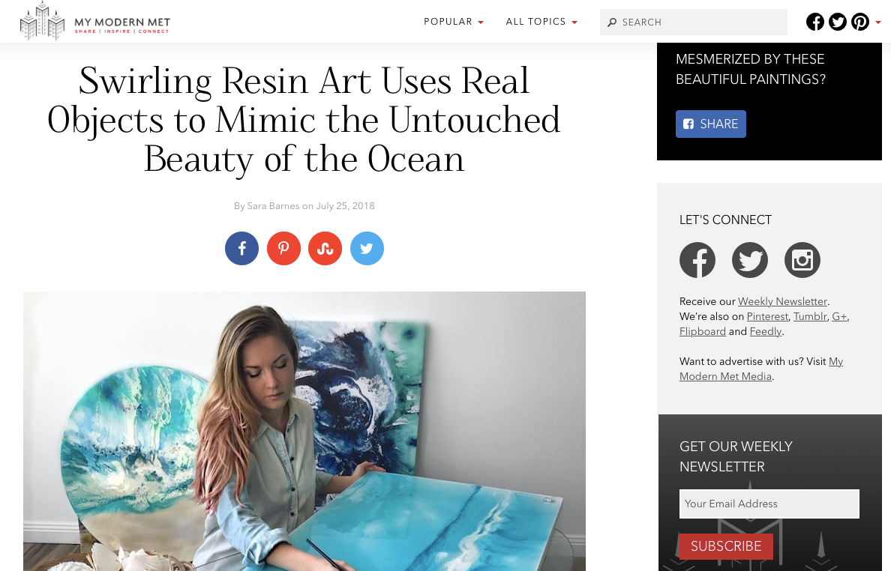Screen dimensions: 891x571
Task: Click the My Modern Met logo
Action: tap(95, 22)
